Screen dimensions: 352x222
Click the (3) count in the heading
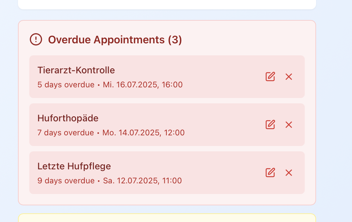coord(175,40)
